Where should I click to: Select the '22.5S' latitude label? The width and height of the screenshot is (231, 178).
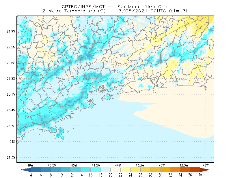point(11,63)
